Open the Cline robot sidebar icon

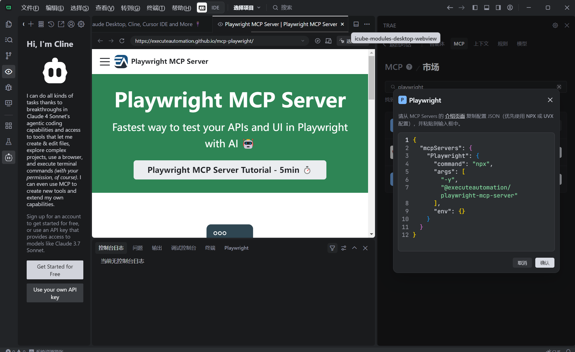(x=9, y=158)
